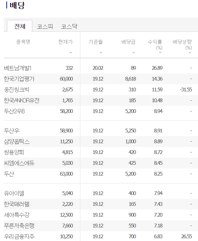The image size is (198, 241).
Task: Click current price 60,000
Action: 66,79
